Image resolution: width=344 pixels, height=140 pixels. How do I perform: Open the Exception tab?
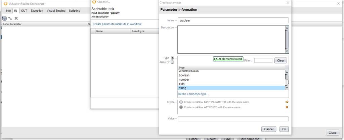tap(37, 10)
